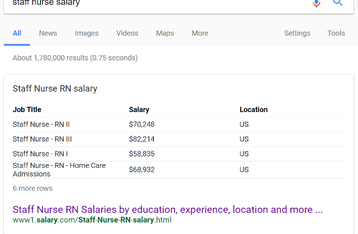Click the Home Care Admissions job title
Viewport: 358px width, 234px height.
tap(59, 170)
